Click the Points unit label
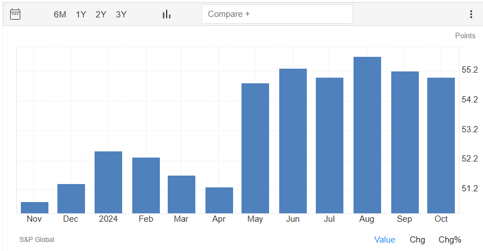This screenshot has width=483, height=251. (465, 35)
